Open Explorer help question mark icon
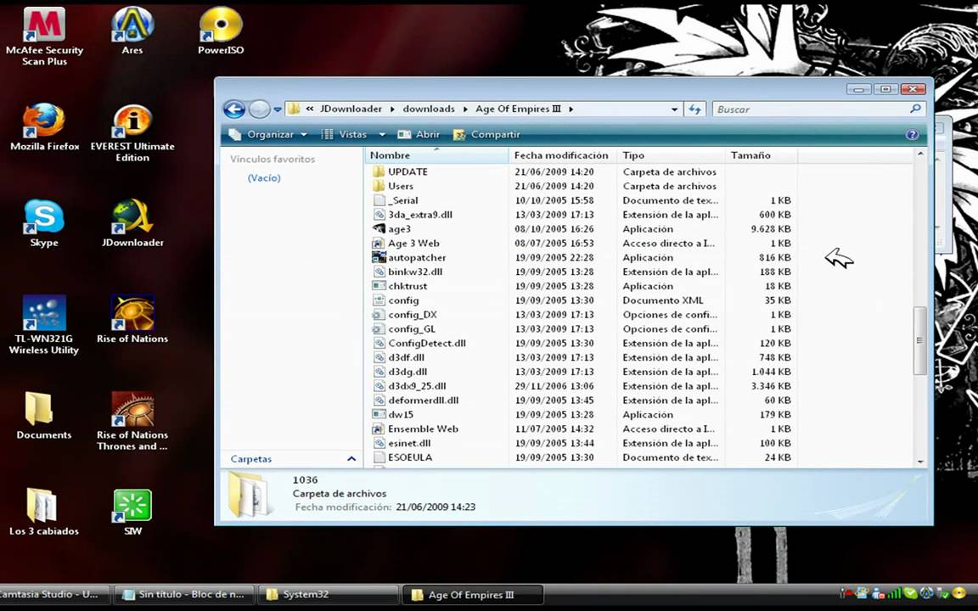Viewport: 978px width, 611px height. [911, 135]
